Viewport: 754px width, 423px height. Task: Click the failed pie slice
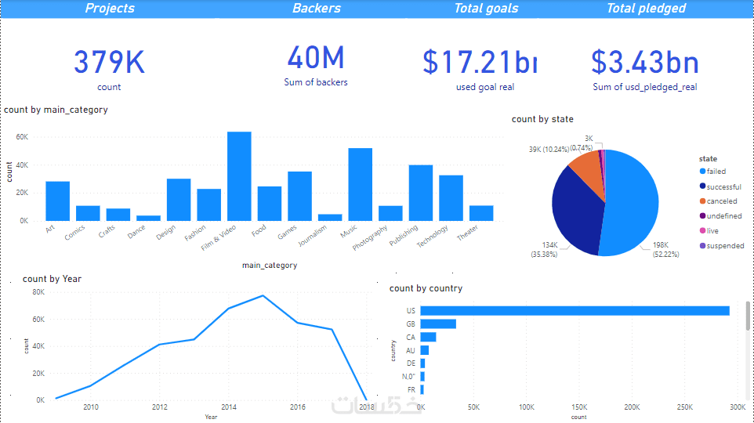click(633, 204)
